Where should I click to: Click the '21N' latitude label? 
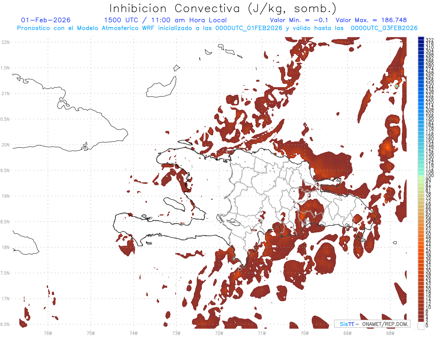coord(5,93)
